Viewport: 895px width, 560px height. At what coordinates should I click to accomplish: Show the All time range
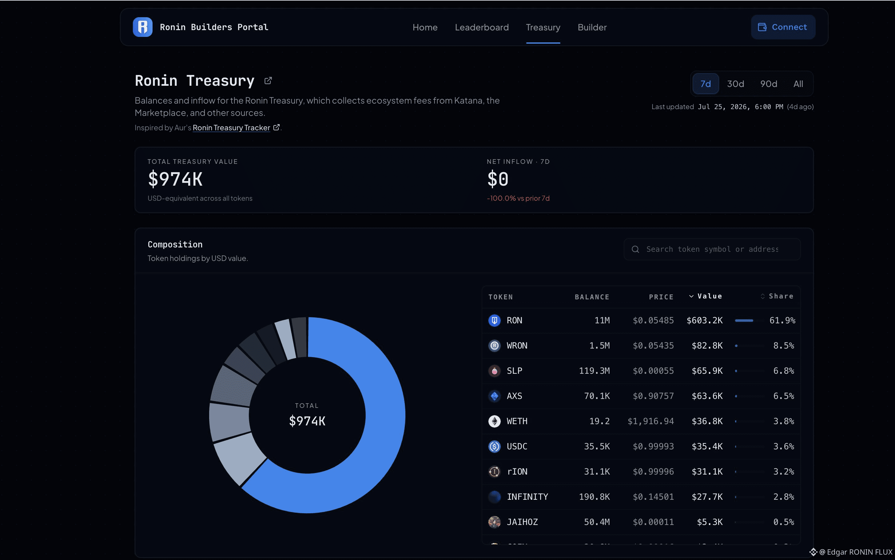click(798, 84)
